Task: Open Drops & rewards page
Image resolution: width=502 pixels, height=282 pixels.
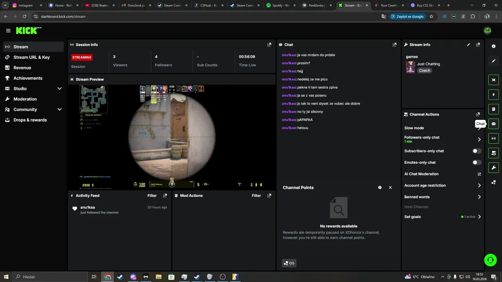Action: [33, 120]
